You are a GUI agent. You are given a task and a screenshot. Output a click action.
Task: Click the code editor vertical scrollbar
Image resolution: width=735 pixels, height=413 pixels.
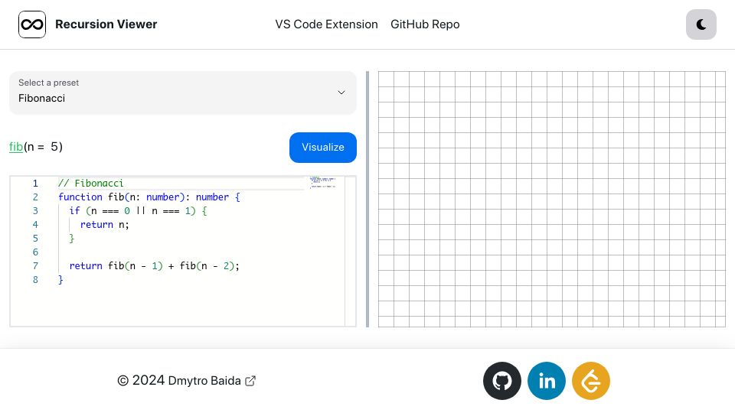coord(350,252)
